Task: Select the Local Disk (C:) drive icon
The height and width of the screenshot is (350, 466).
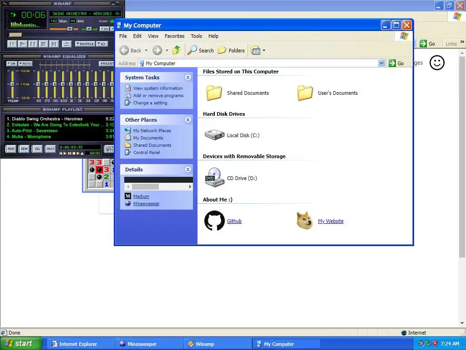Action: click(x=214, y=135)
